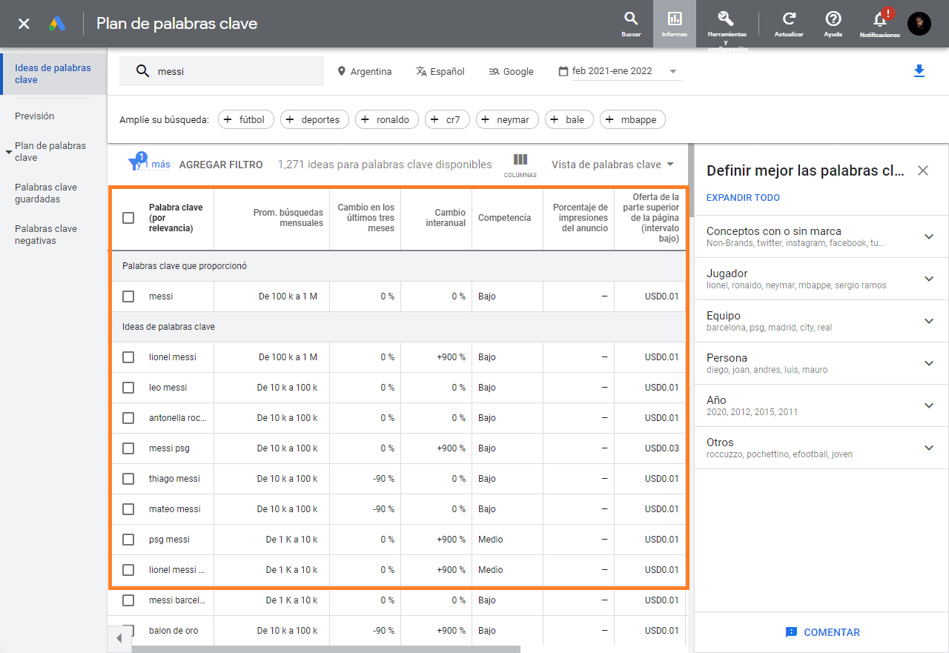The height and width of the screenshot is (653, 949).
Task: Go to Previsión in the sidebar
Action: pyautogui.click(x=35, y=116)
